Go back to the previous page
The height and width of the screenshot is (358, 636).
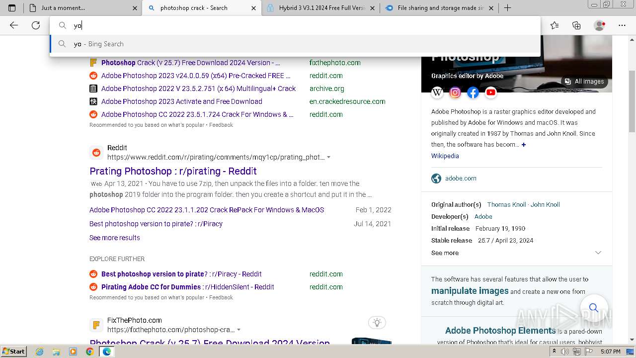(x=14, y=25)
